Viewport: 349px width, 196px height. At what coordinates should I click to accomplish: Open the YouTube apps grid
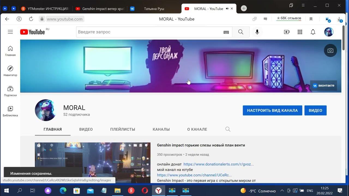(300, 32)
